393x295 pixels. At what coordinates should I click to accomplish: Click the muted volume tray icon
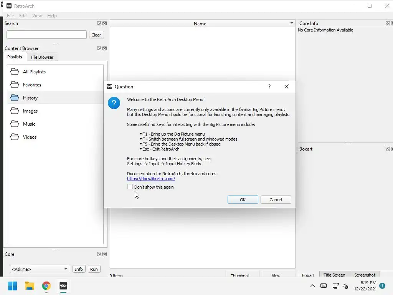tap(345, 286)
